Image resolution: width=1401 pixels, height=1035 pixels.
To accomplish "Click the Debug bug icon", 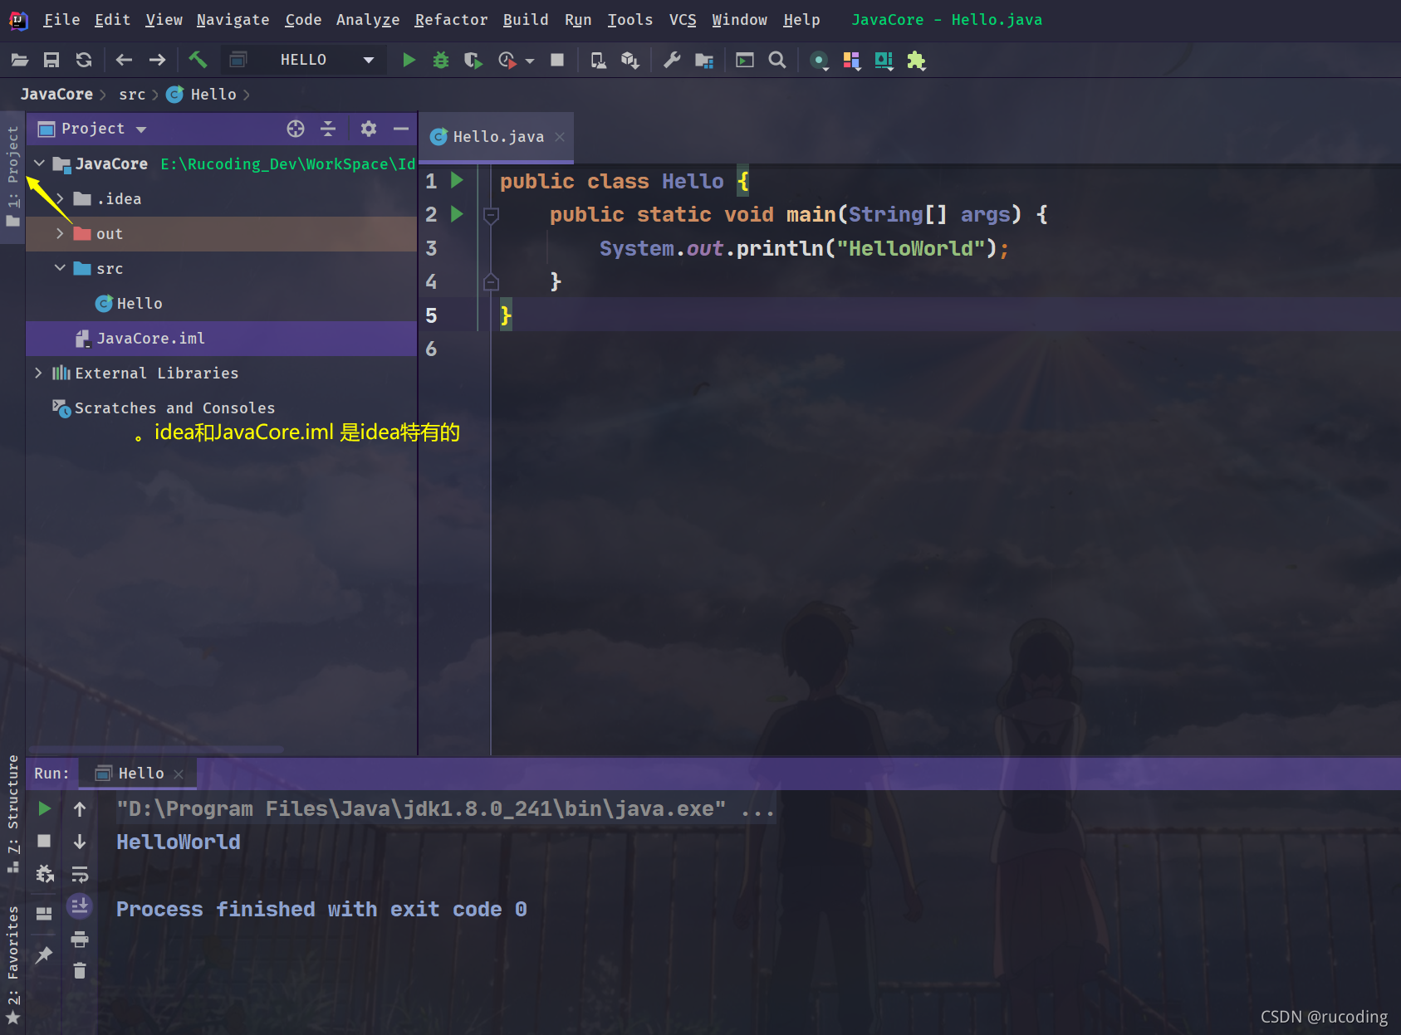I will pos(441,60).
